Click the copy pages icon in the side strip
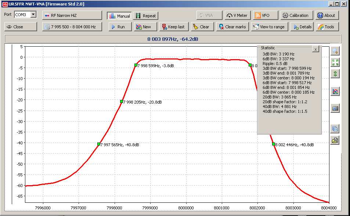Screen dimensions: 350x216 [x=335, y=129]
